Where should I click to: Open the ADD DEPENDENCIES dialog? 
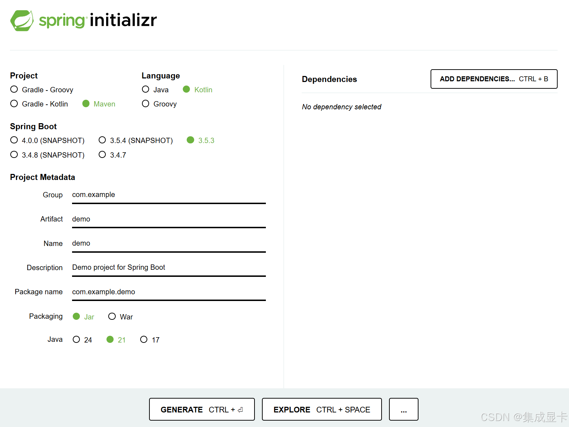(x=493, y=79)
